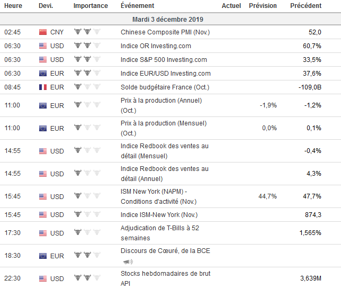Screen dimensions: 341x289
Task: Sort by the Heure column header
Action: [x=13, y=6]
